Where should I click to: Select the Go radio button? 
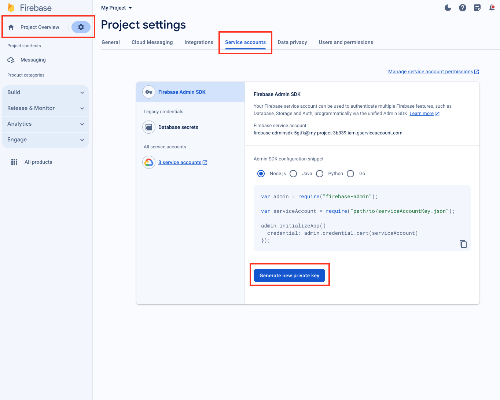tap(350, 174)
